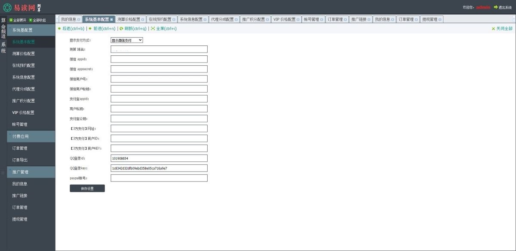Click the 微信商户号 input field
The image size is (516, 251).
click(159, 79)
